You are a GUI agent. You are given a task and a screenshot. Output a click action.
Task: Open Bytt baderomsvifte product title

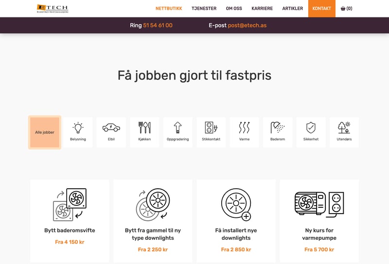70,231
